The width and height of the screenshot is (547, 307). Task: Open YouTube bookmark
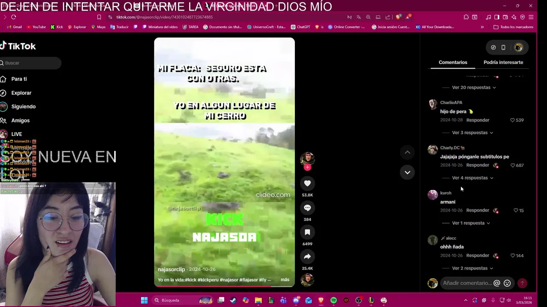[36, 27]
